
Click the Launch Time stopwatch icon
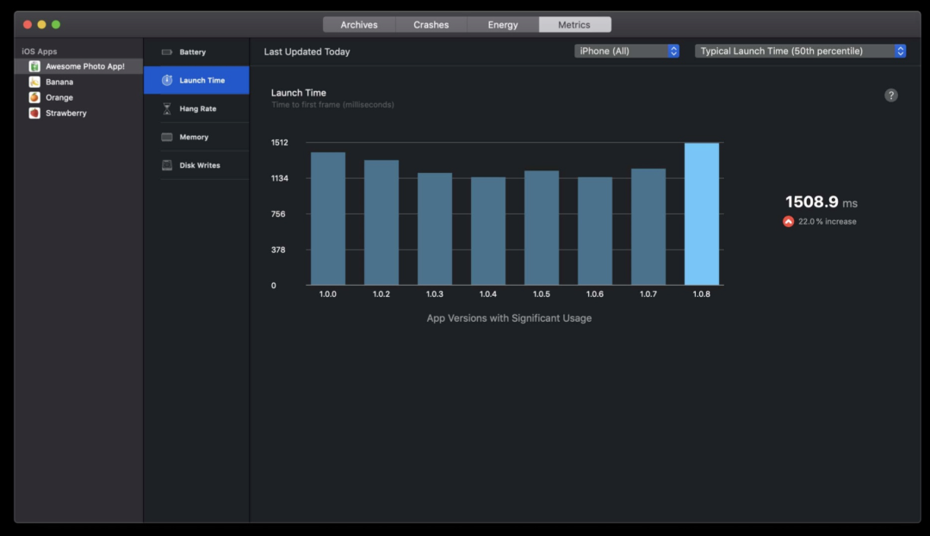(167, 80)
